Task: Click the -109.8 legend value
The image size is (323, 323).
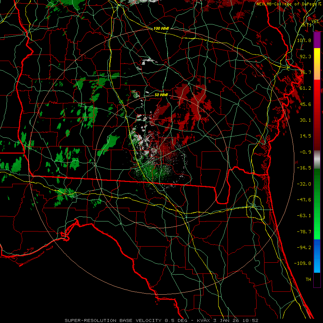Action: point(303,263)
